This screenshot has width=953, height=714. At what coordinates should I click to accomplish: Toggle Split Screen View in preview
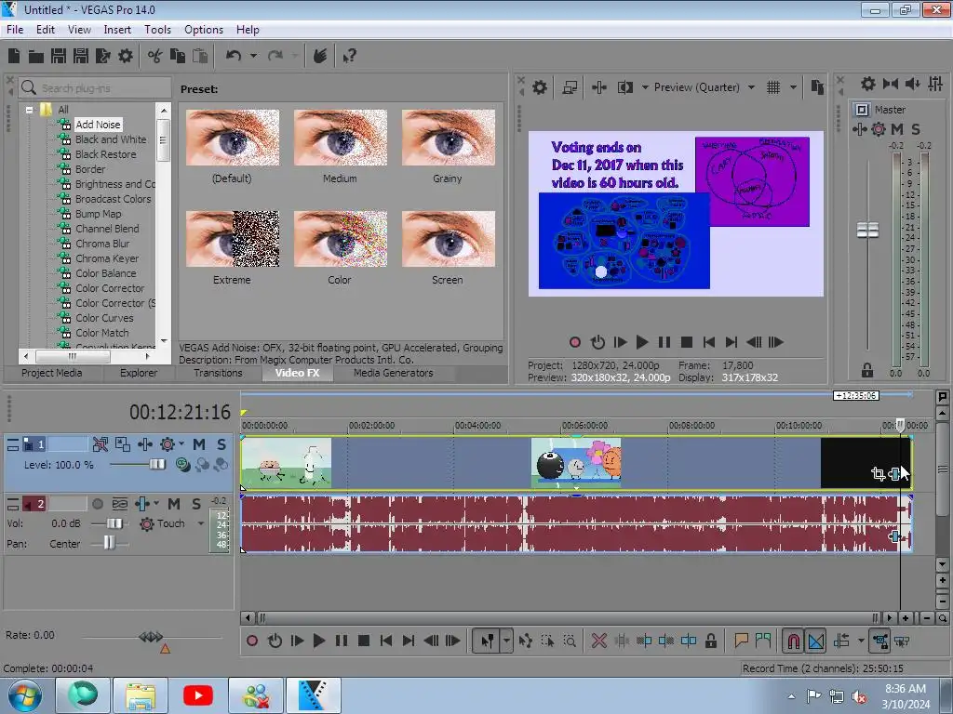[x=624, y=87]
